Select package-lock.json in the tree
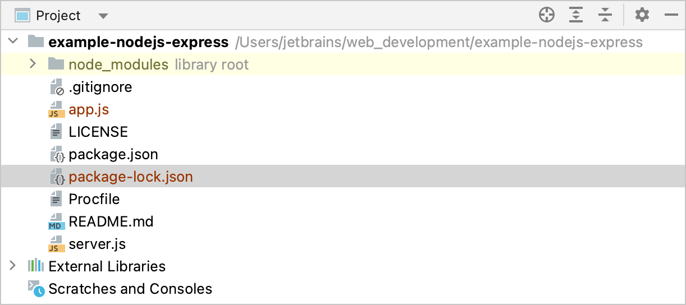Screen dimensions: 686x305 [130, 177]
